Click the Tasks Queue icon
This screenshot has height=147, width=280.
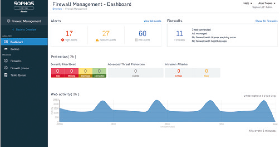pos(6,75)
